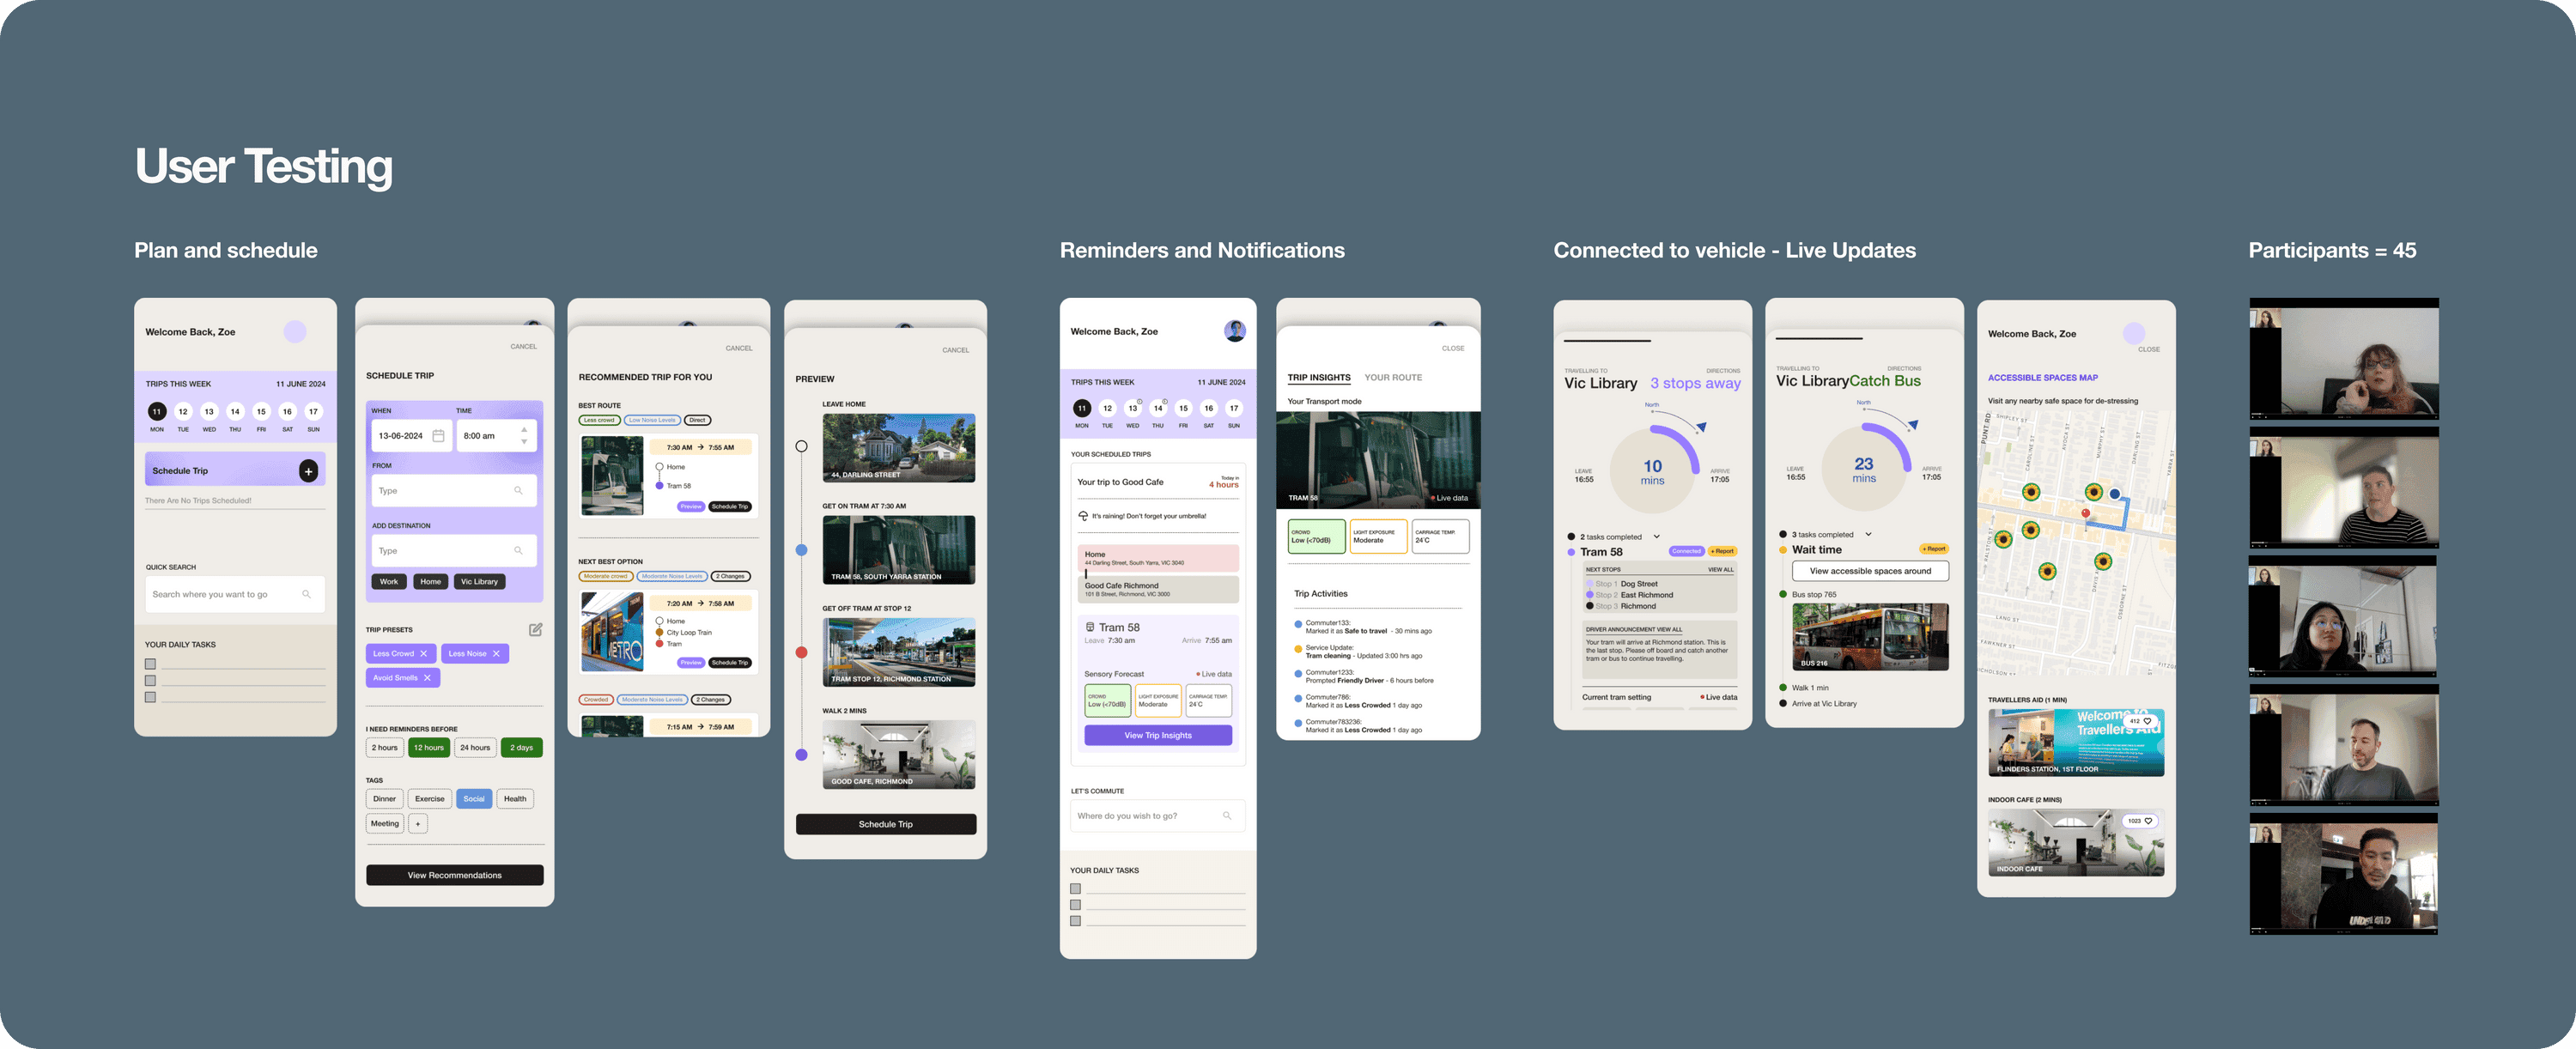Click the 10 mins circular progress dial

[x=1652, y=470]
